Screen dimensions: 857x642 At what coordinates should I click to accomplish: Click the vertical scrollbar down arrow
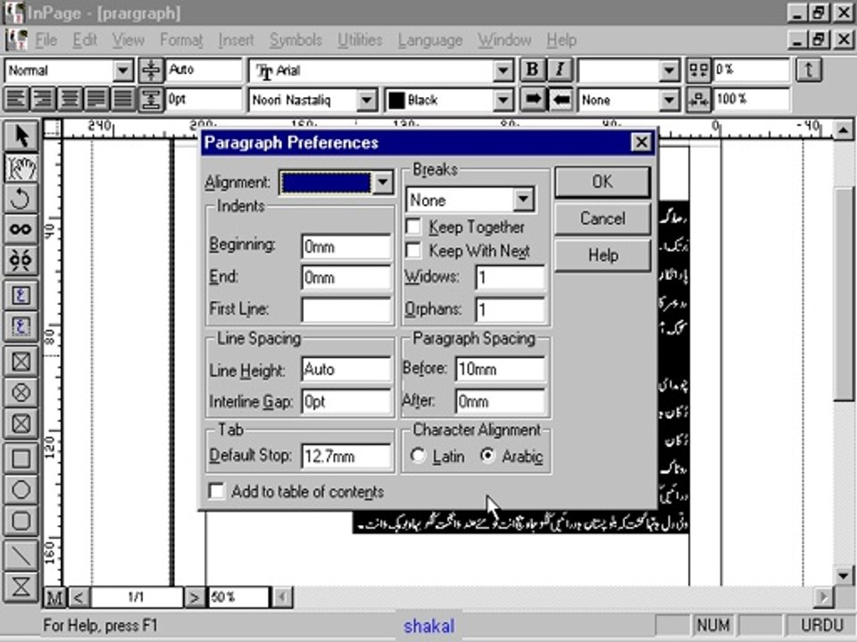(844, 575)
